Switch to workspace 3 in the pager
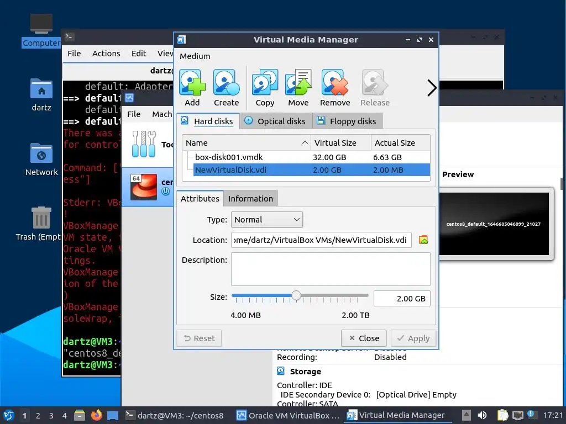The height and width of the screenshot is (424, 566). coord(51,416)
